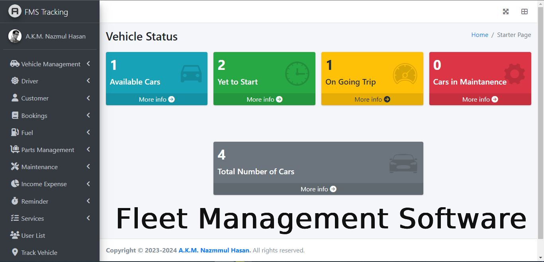Click the Track Vehicle map pin icon
The width and height of the screenshot is (544, 262).
(15, 252)
